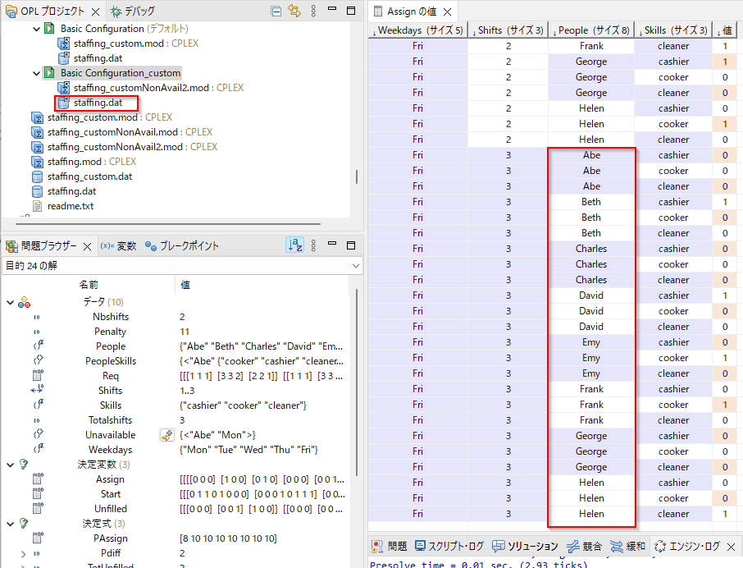Image resolution: width=743 pixels, height=568 pixels.
Task: Switch to the デバッグ tab
Action: 132,11
